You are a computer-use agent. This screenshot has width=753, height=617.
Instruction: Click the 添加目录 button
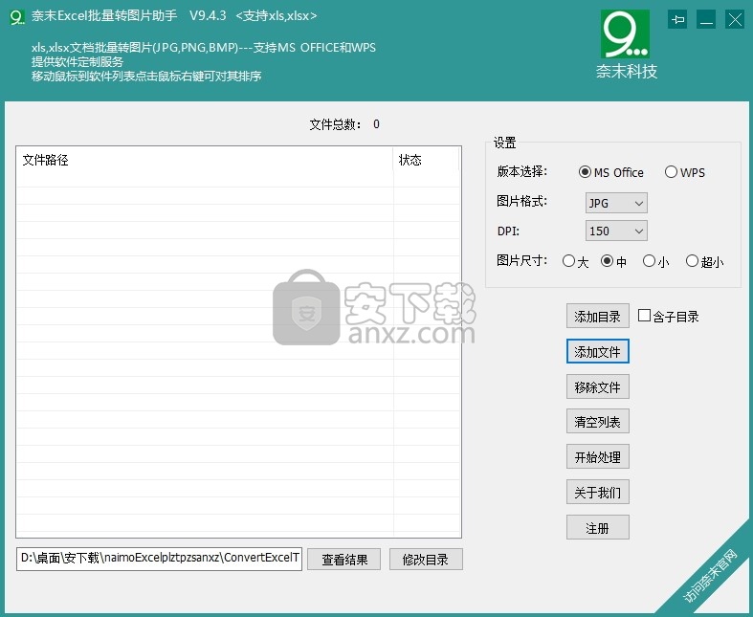(x=597, y=317)
